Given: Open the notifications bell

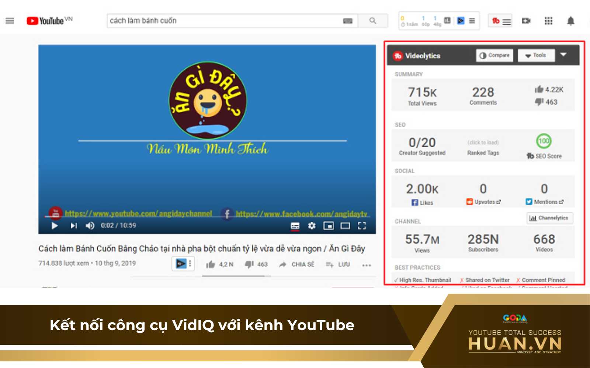Looking at the screenshot, I should [x=570, y=21].
